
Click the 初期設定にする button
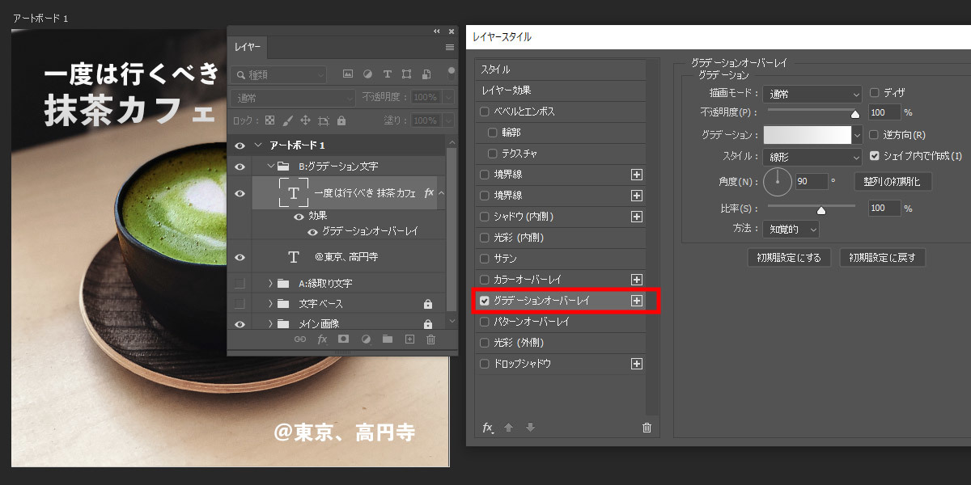(x=789, y=258)
